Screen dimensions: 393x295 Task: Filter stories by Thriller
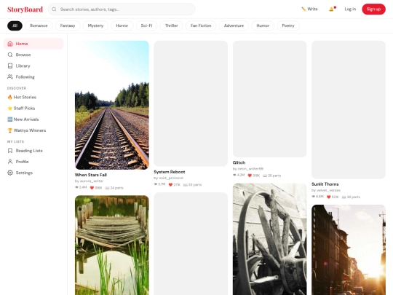[172, 25]
